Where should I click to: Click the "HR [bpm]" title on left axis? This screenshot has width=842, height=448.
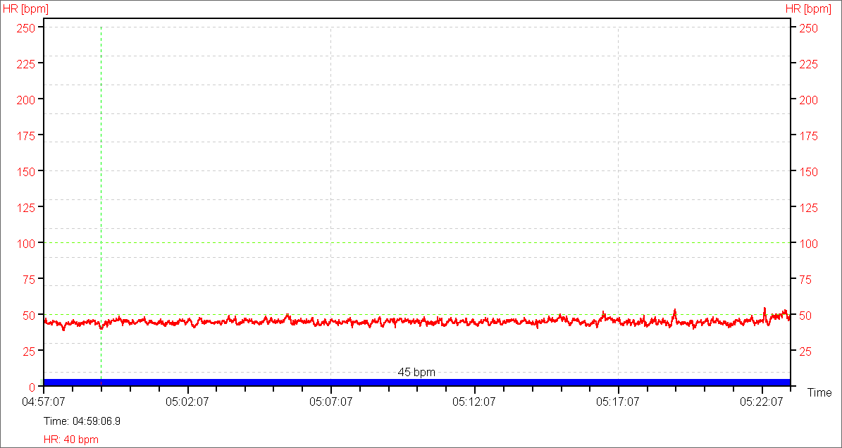(26, 9)
